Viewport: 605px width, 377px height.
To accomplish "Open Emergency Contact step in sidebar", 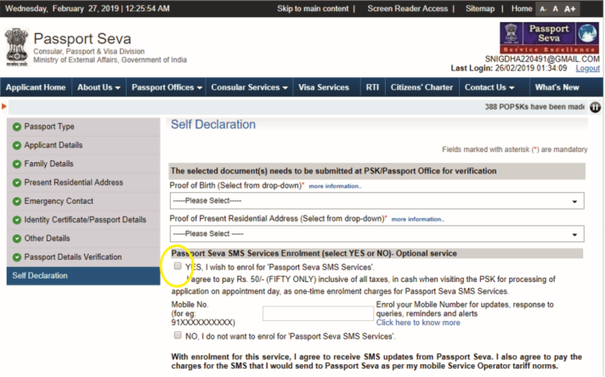I will pyautogui.click(x=83, y=201).
